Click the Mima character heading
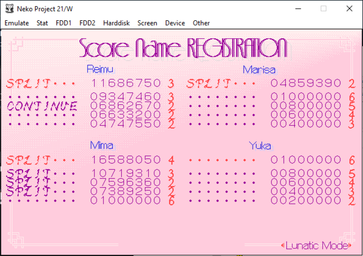The image size is (363, 256). (x=102, y=145)
